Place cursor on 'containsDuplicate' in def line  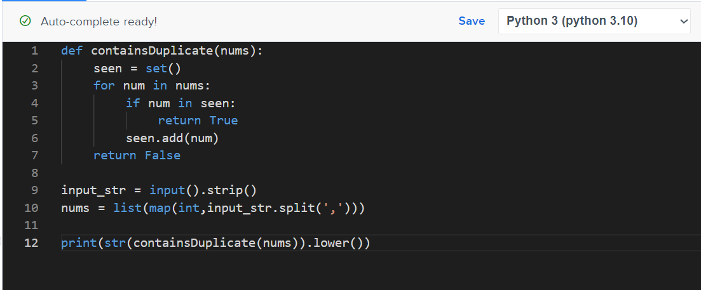coord(151,51)
